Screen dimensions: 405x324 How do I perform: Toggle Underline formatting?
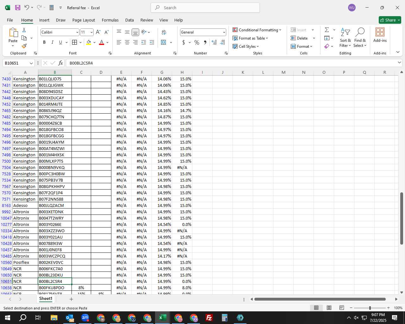point(60,42)
